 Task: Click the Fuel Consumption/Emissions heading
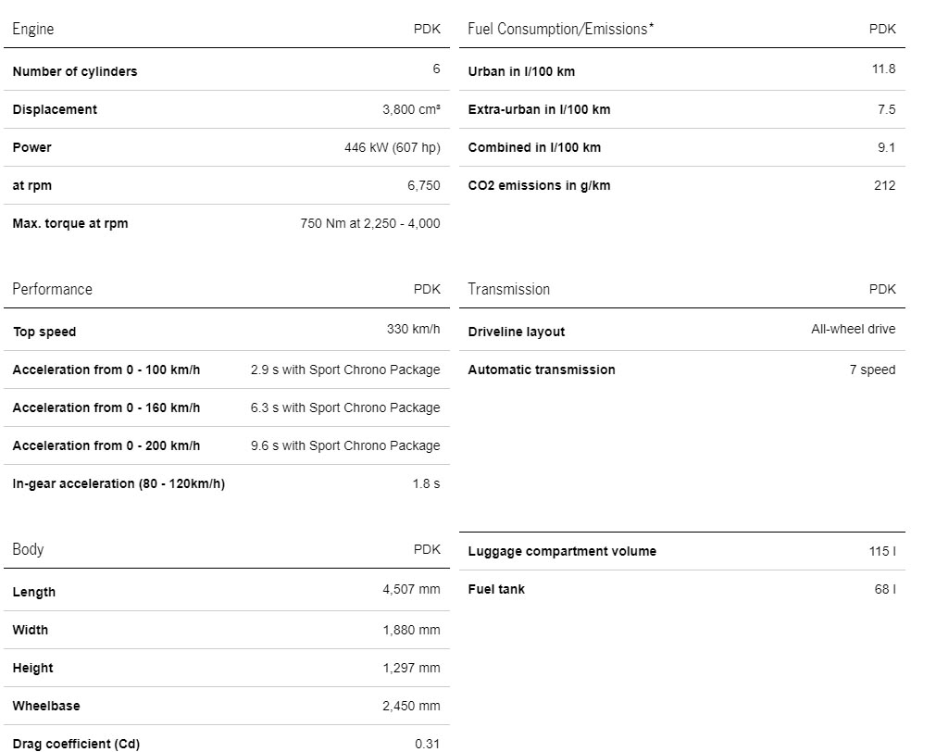coord(560,29)
